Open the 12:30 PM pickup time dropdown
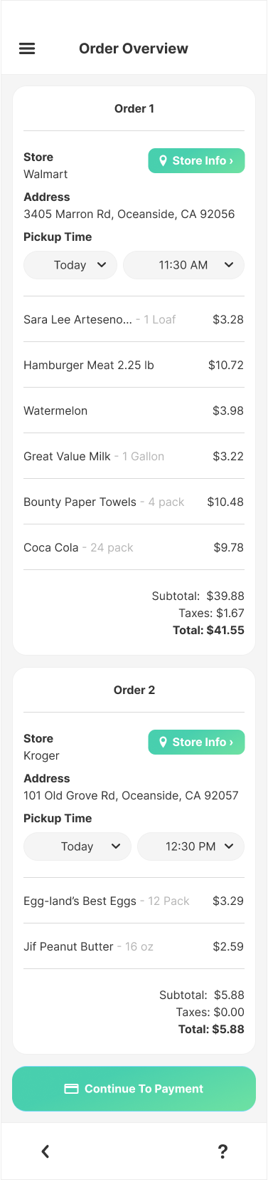Screen dimensions: 268x1180 pos(191,847)
